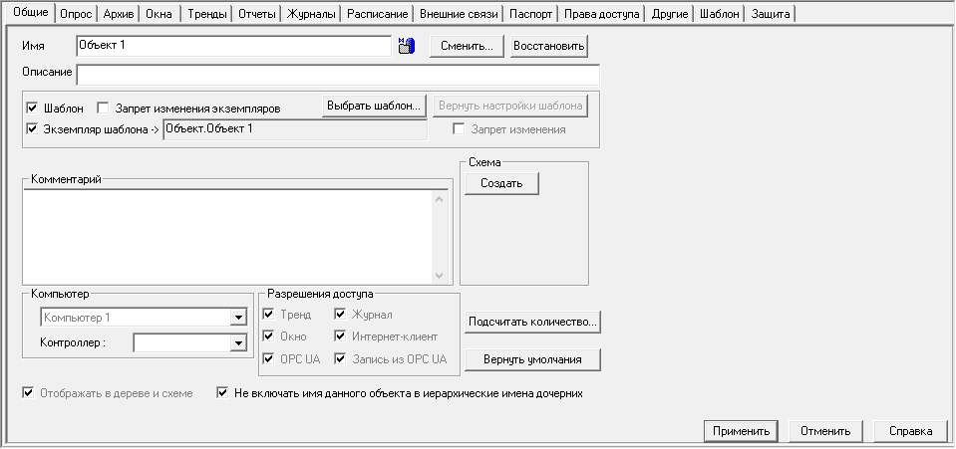This screenshot has height=449, width=956.
Task: Click the Применить button
Action: click(x=741, y=431)
